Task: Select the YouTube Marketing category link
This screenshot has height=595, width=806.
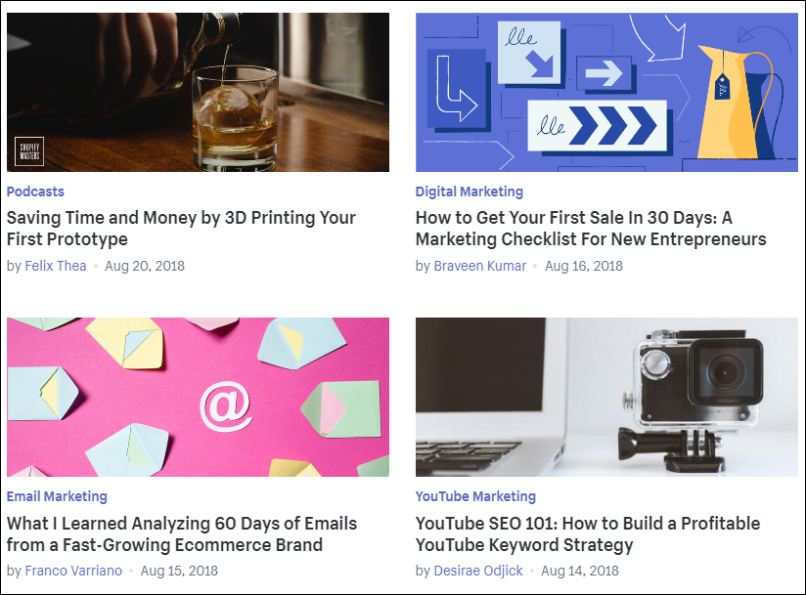Action: tap(475, 496)
